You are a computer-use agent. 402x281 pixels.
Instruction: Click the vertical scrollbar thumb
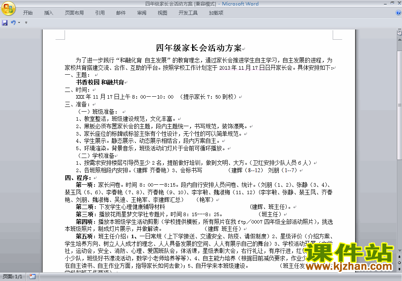click(399, 105)
